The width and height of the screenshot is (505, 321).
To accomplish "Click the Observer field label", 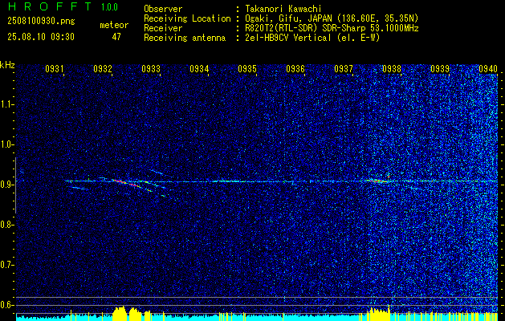I will [x=163, y=9].
